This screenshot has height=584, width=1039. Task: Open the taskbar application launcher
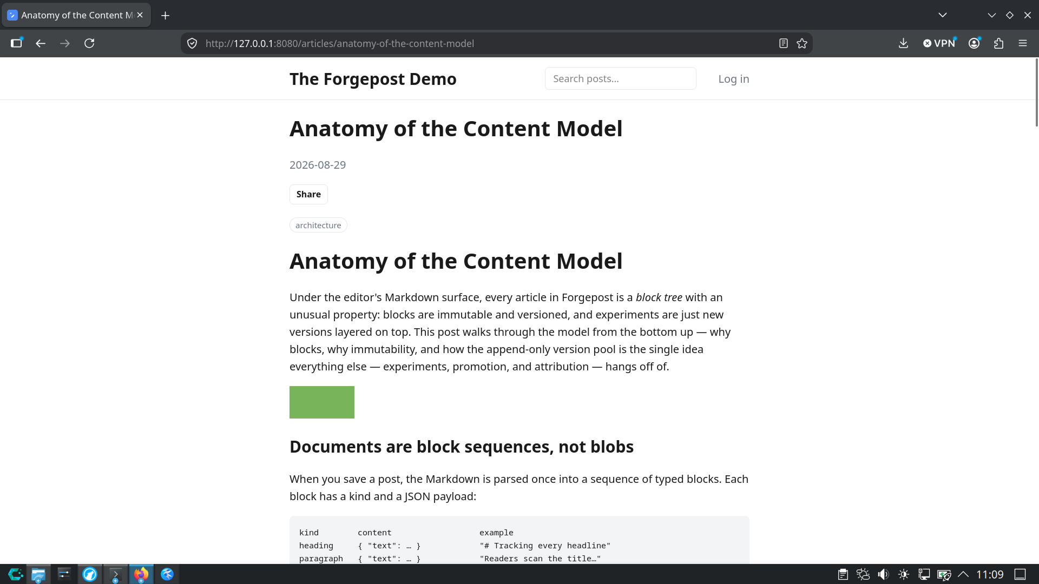click(x=15, y=574)
